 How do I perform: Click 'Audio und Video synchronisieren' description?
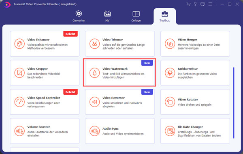click(123, 134)
